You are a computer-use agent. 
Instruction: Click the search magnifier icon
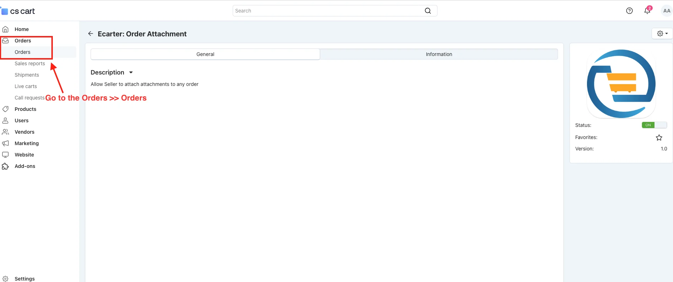(427, 11)
